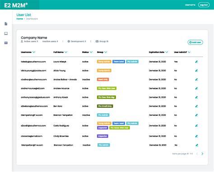Click the Add User button
This screenshot has width=214, height=172.
195,42
